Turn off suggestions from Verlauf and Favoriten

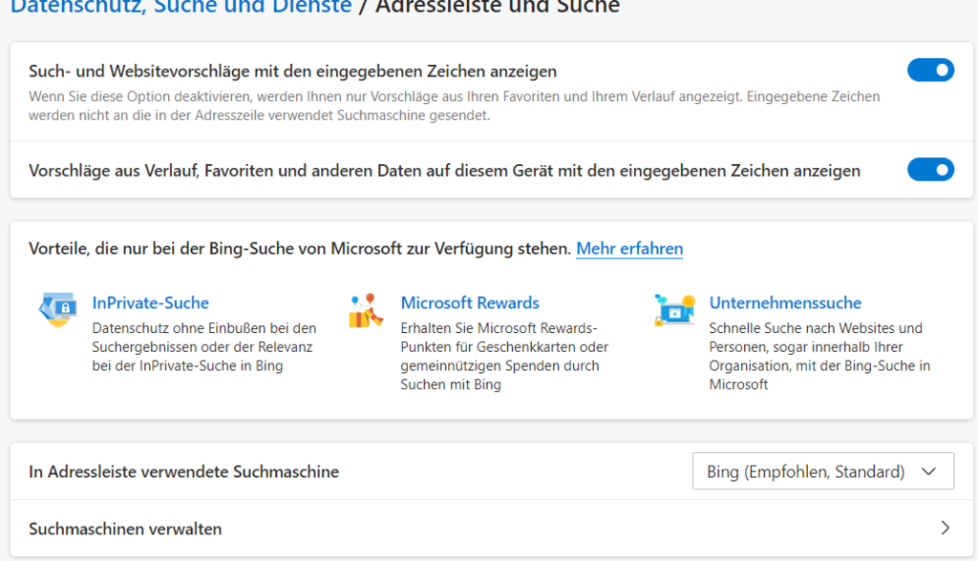click(x=929, y=170)
